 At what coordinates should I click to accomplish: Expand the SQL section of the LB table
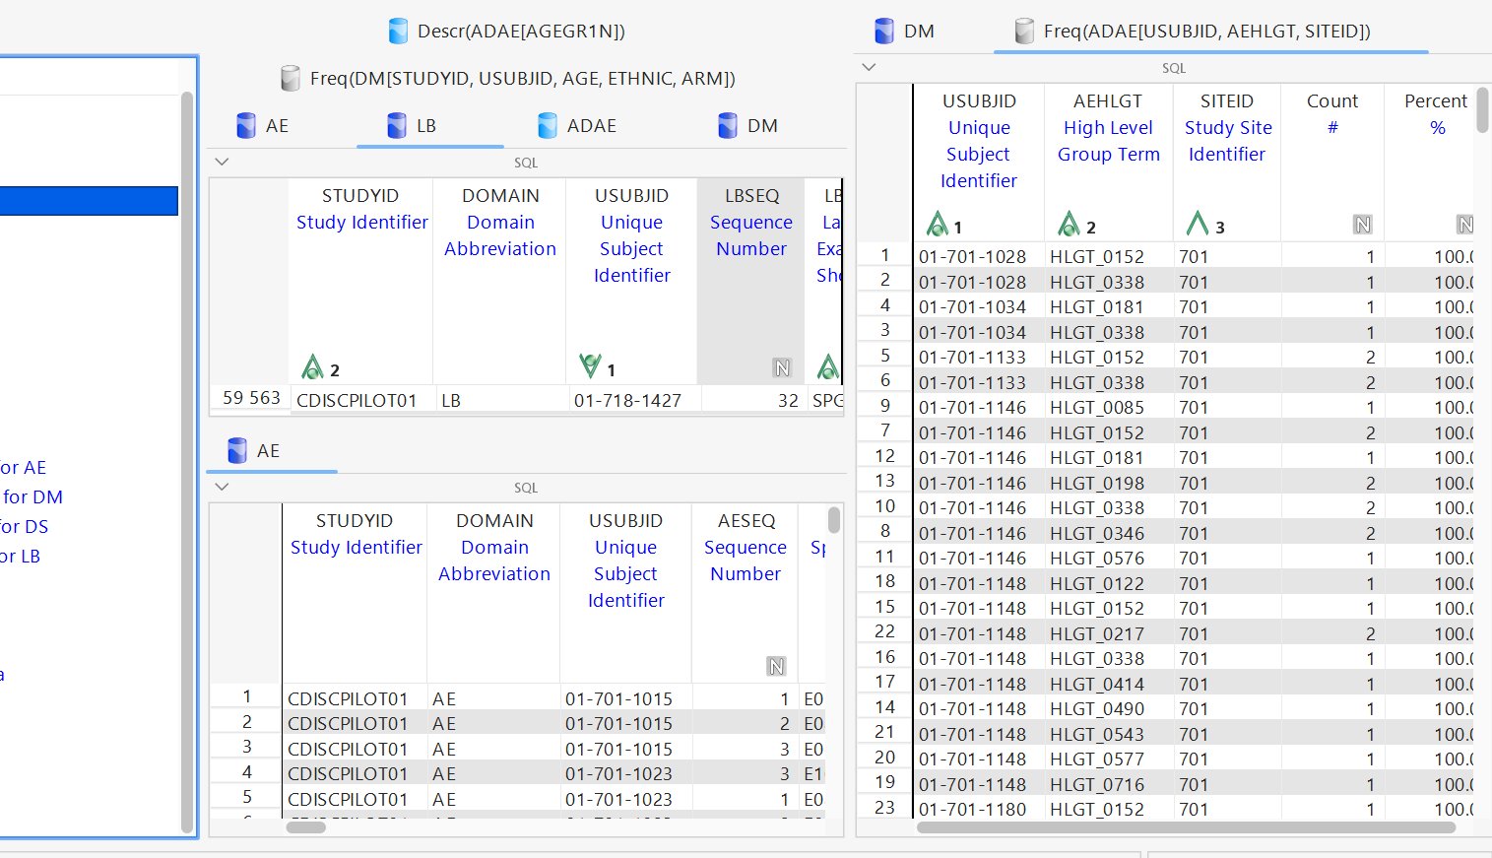(222, 162)
